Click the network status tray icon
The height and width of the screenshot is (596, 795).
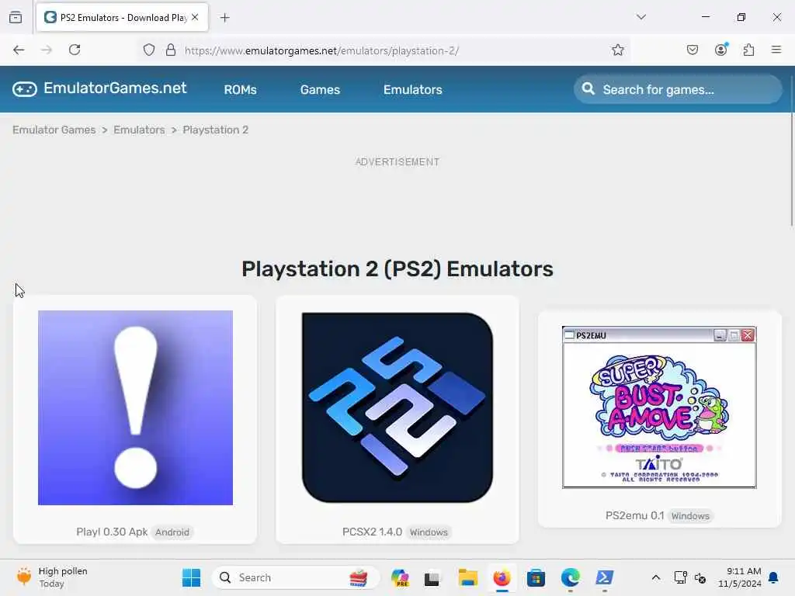[680, 577]
